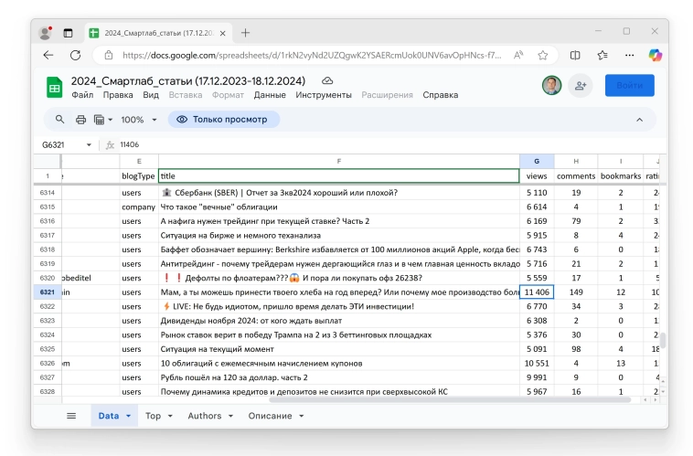
Task: Open the favorites list icon
Action: coord(602,55)
